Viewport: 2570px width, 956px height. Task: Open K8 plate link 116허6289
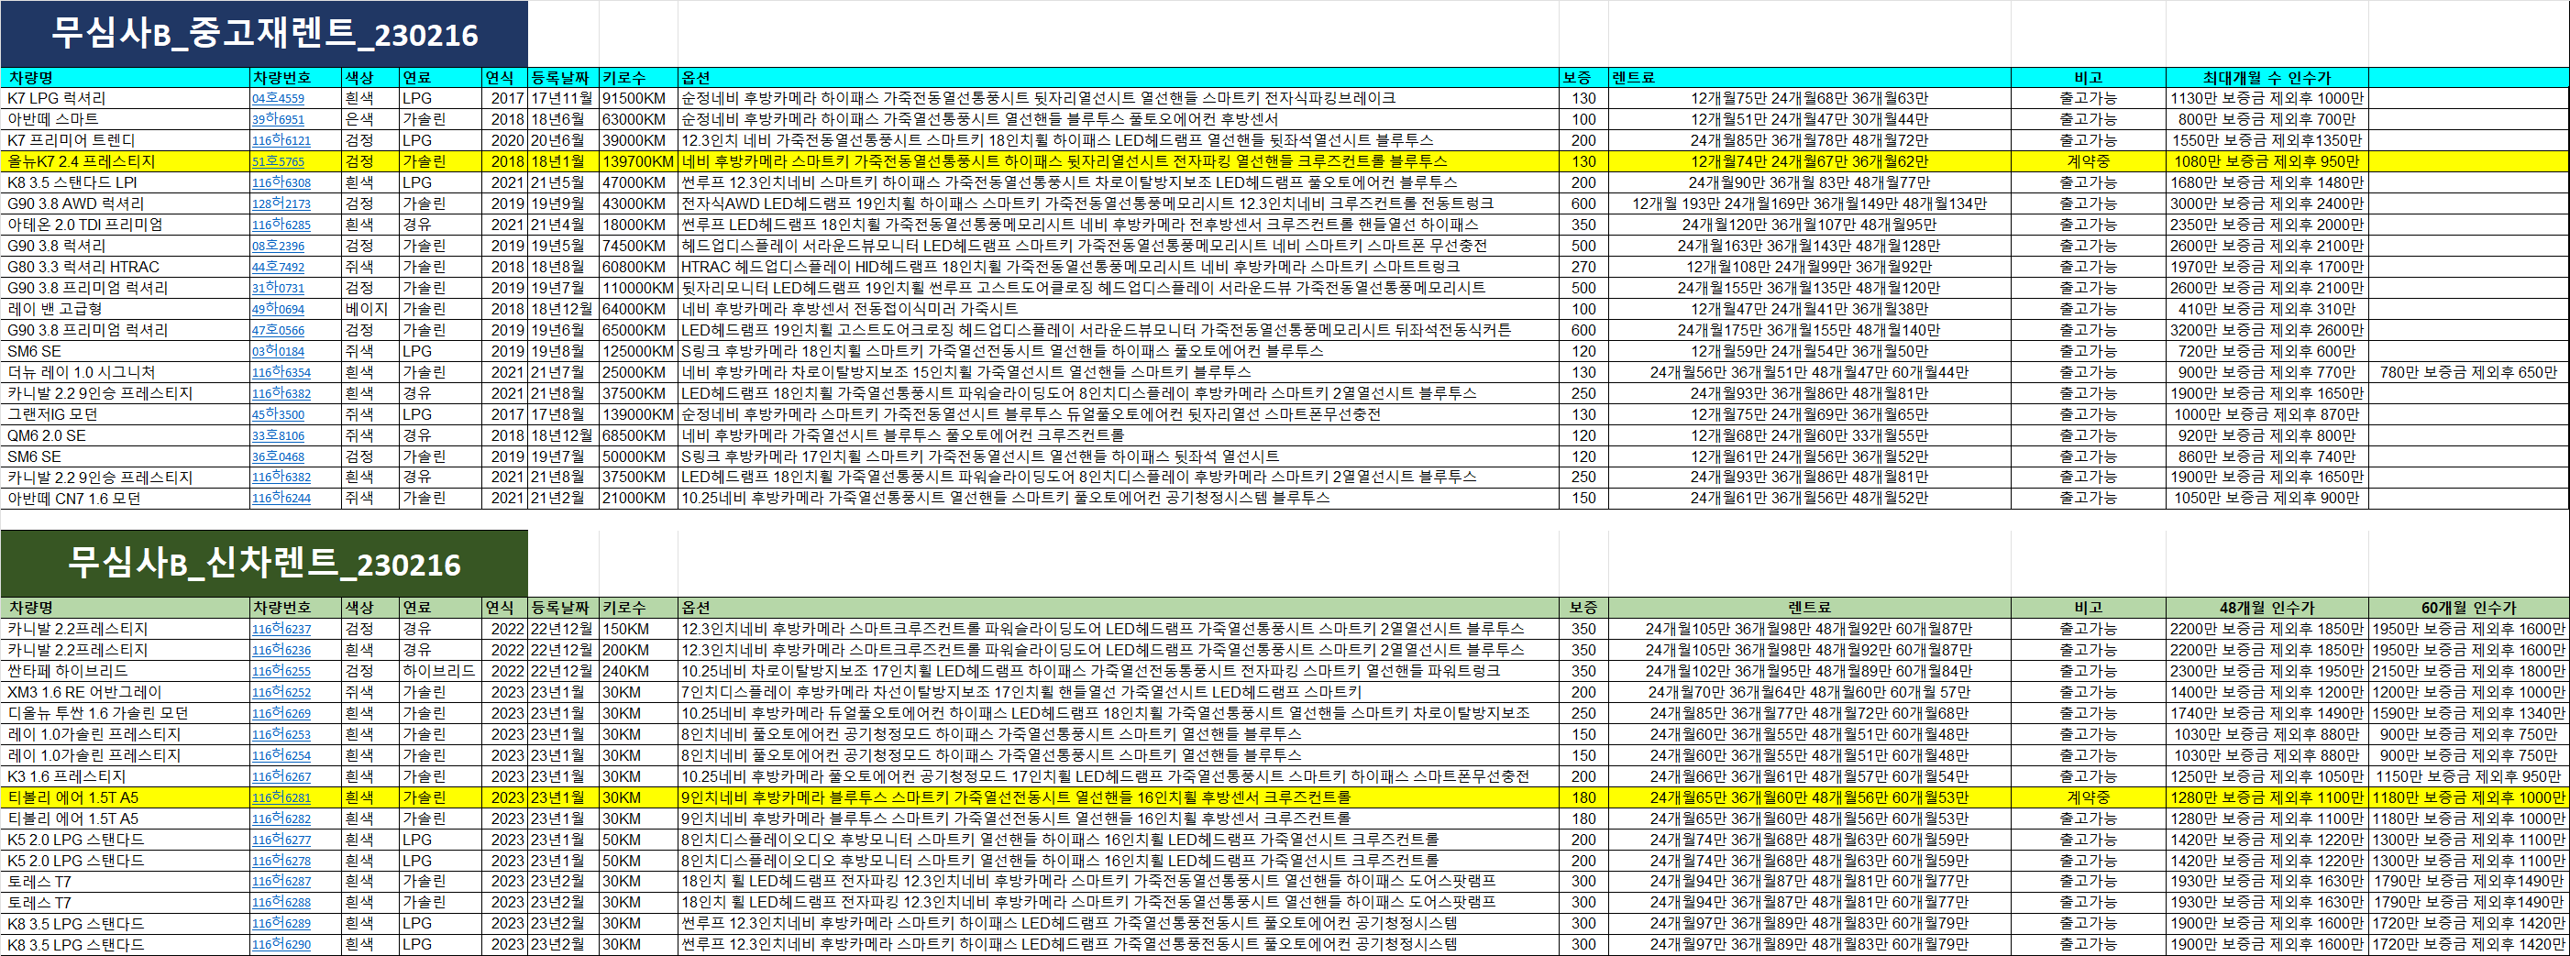pos(281,923)
